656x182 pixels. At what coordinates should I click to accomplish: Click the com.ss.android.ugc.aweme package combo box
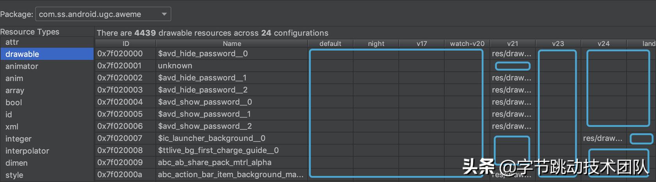98,14
